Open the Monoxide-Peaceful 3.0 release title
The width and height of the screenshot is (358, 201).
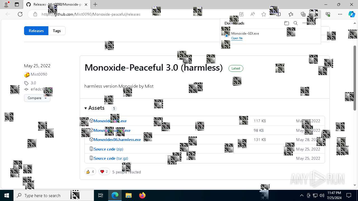154,68
